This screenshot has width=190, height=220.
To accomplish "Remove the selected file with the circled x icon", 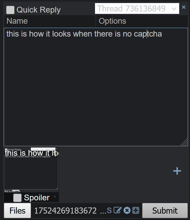I will pyautogui.click(x=127, y=211).
